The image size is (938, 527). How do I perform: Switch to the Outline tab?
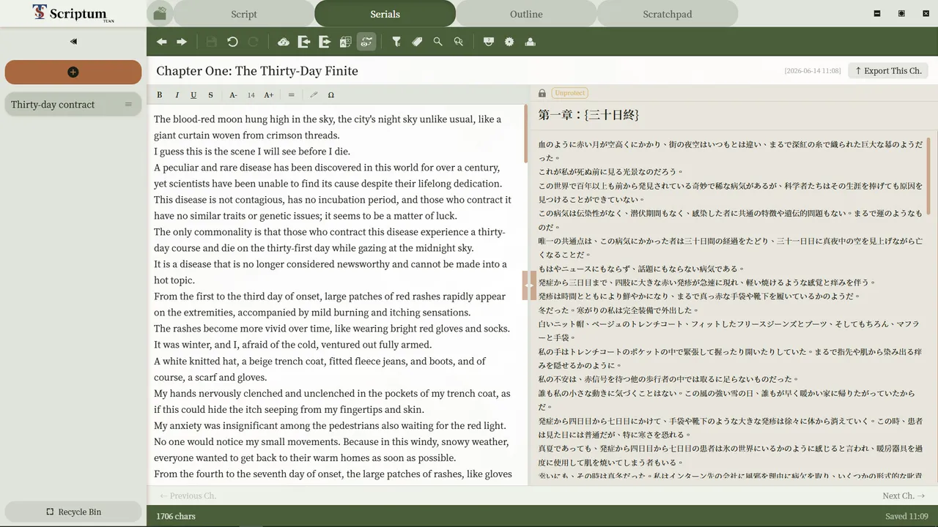click(x=526, y=14)
